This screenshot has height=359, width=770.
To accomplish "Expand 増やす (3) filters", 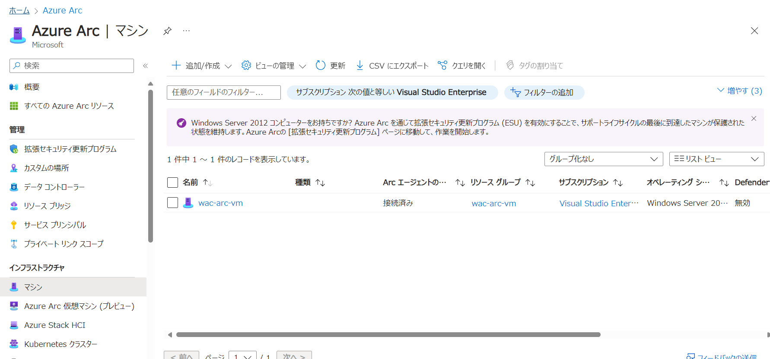I will pos(739,91).
